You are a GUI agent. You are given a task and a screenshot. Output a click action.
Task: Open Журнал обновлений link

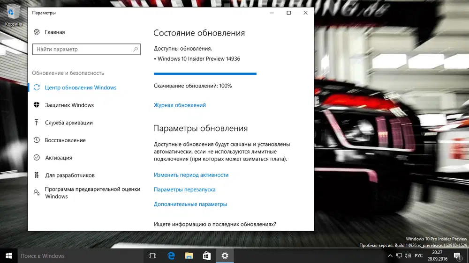point(180,105)
